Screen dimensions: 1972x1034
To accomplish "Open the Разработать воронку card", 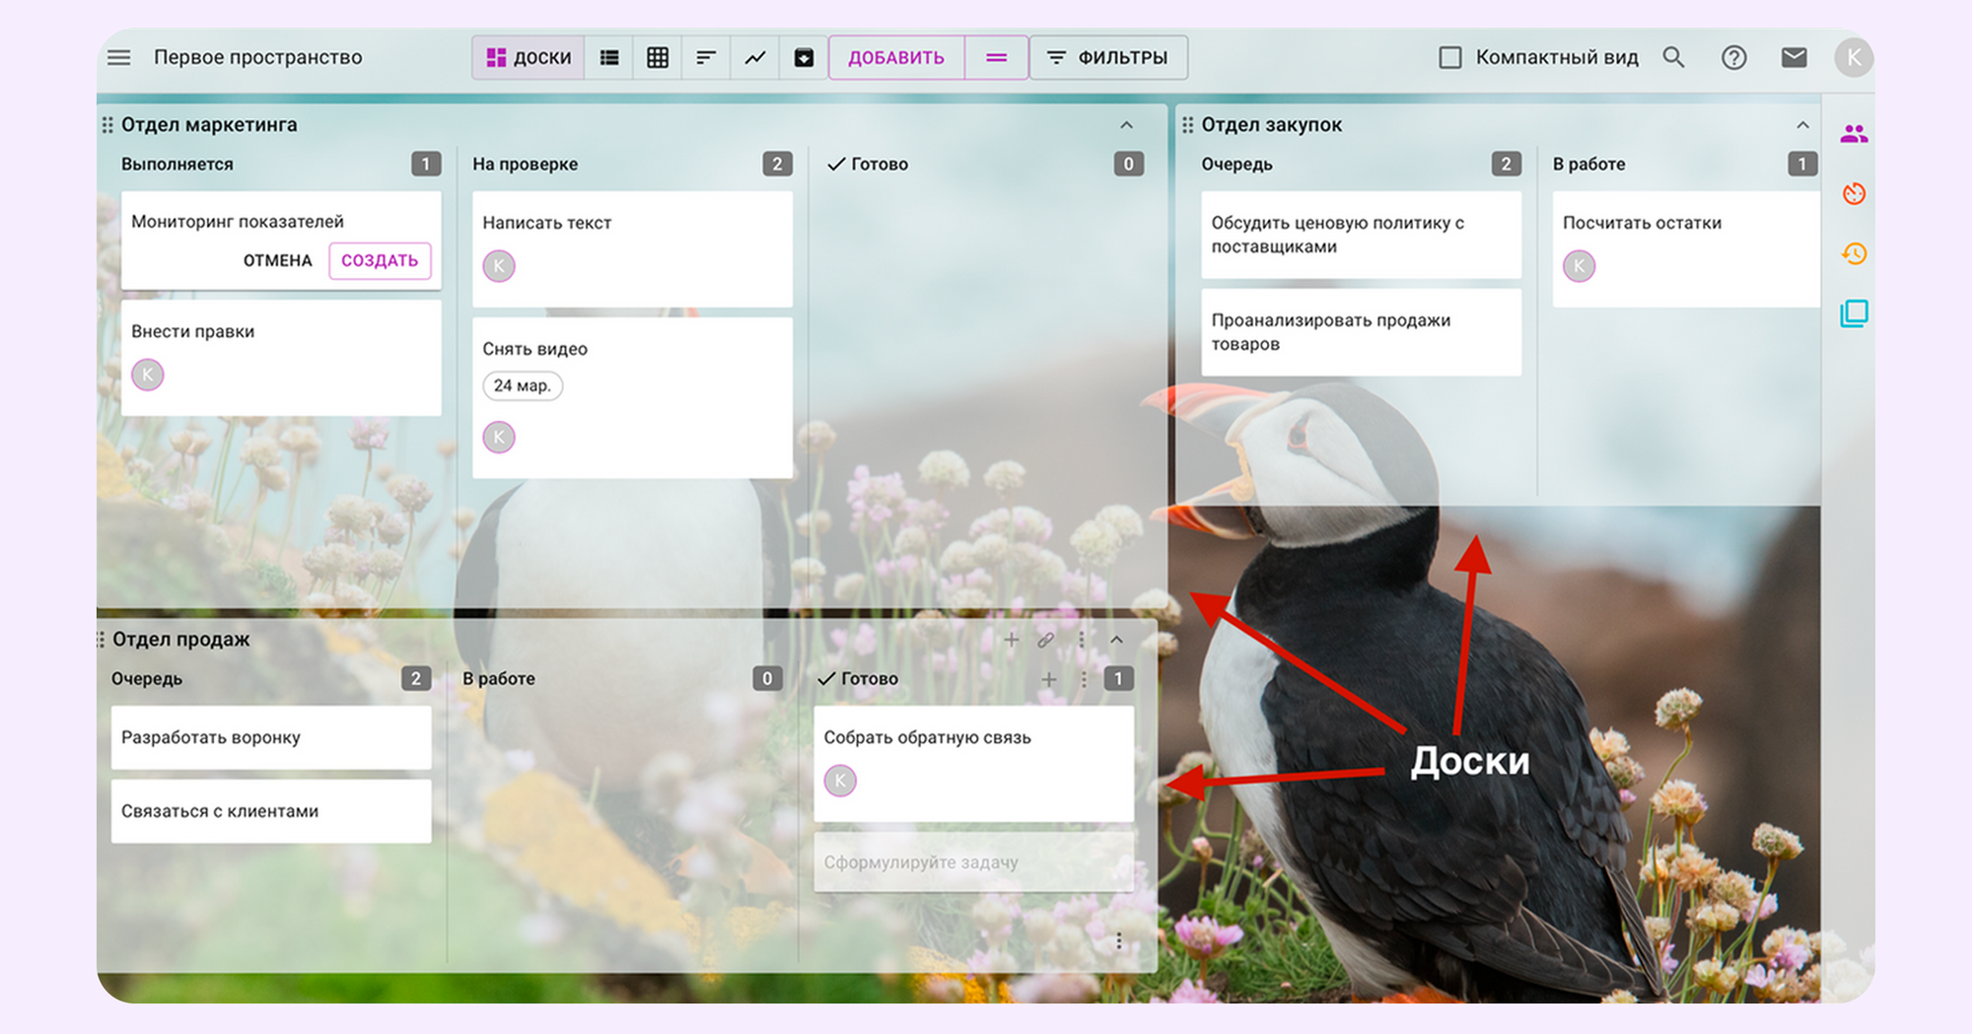I will click(x=271, y=737).
